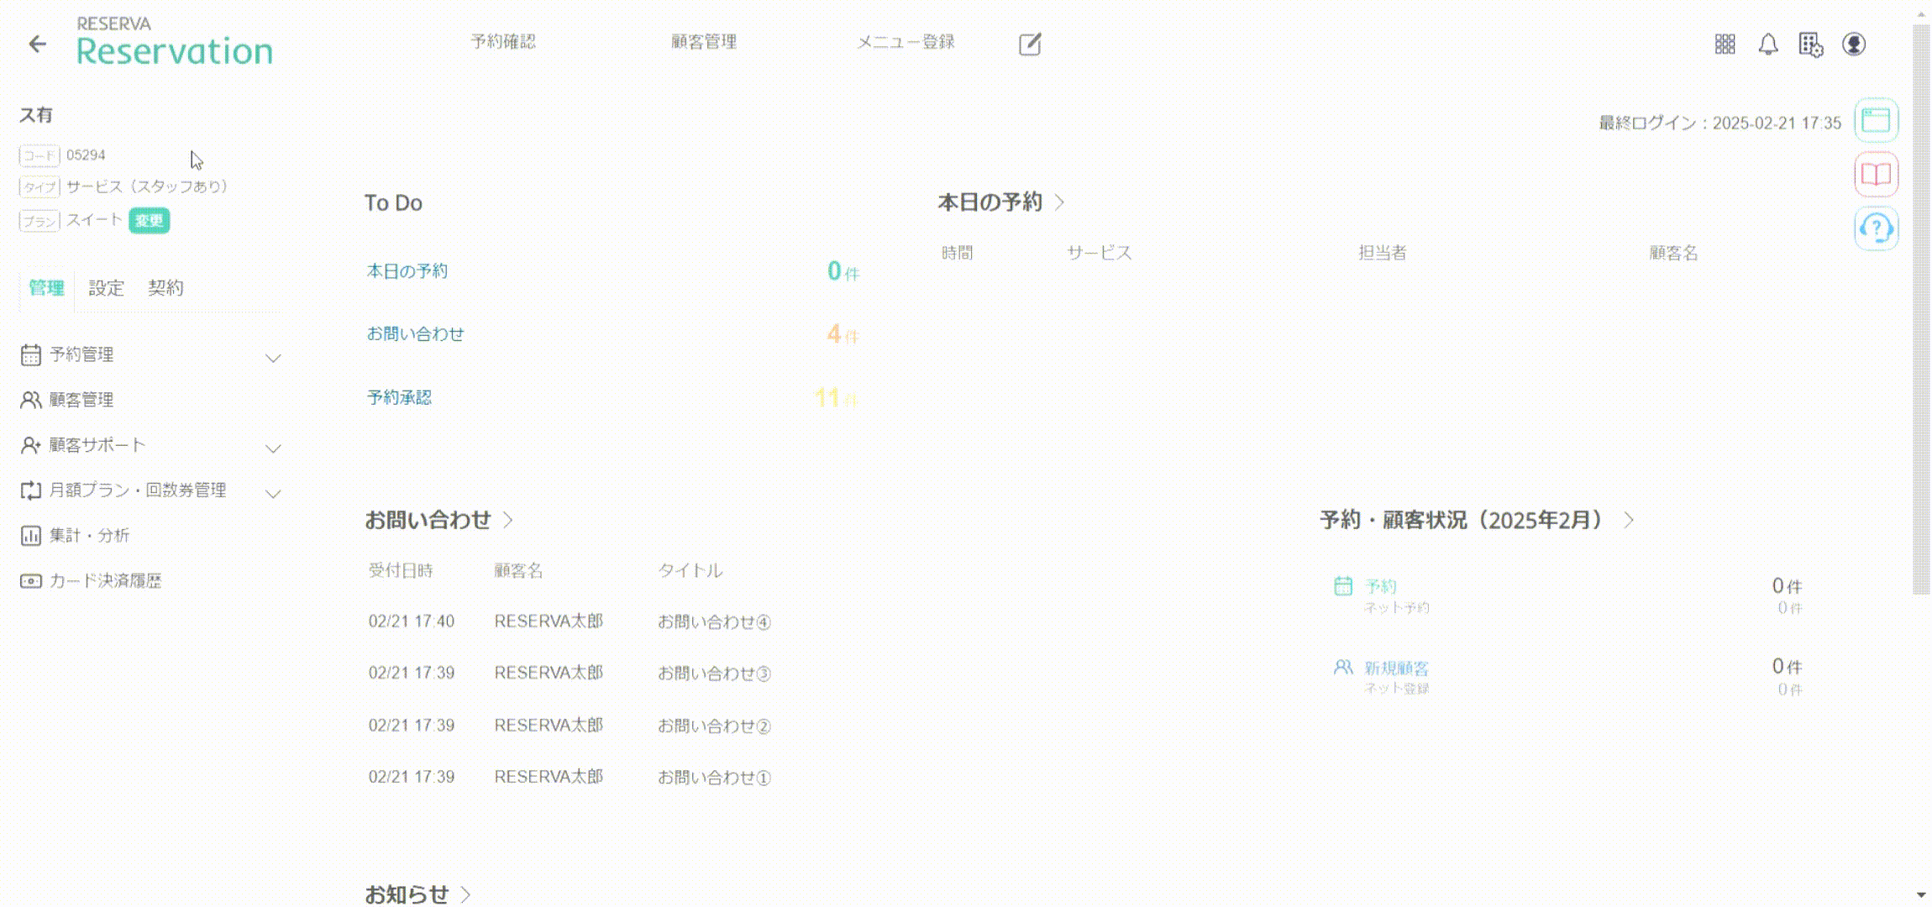Click the 担当者 column header
Viewport: 1932px width, 907px height.
click(1383, 253)
